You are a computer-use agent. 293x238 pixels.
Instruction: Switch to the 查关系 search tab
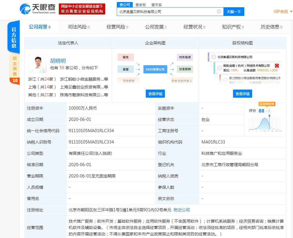coord(156,5)
